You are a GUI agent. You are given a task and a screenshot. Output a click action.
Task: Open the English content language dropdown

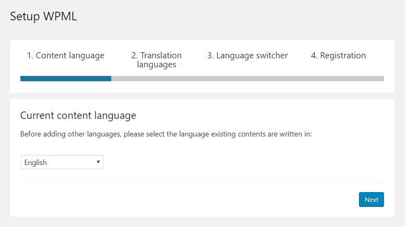[x=62, y=162]
